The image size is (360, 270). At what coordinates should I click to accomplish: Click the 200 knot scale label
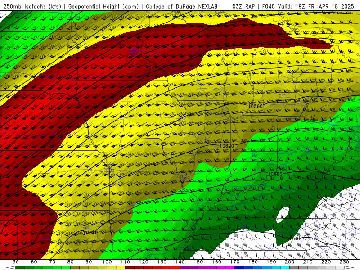290,262
